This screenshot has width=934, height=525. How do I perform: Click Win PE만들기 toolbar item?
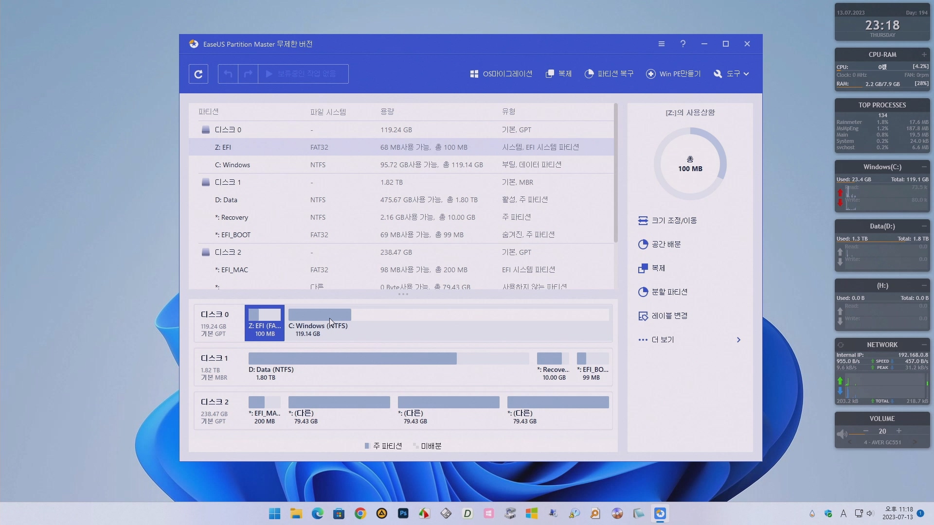point(673,74)
